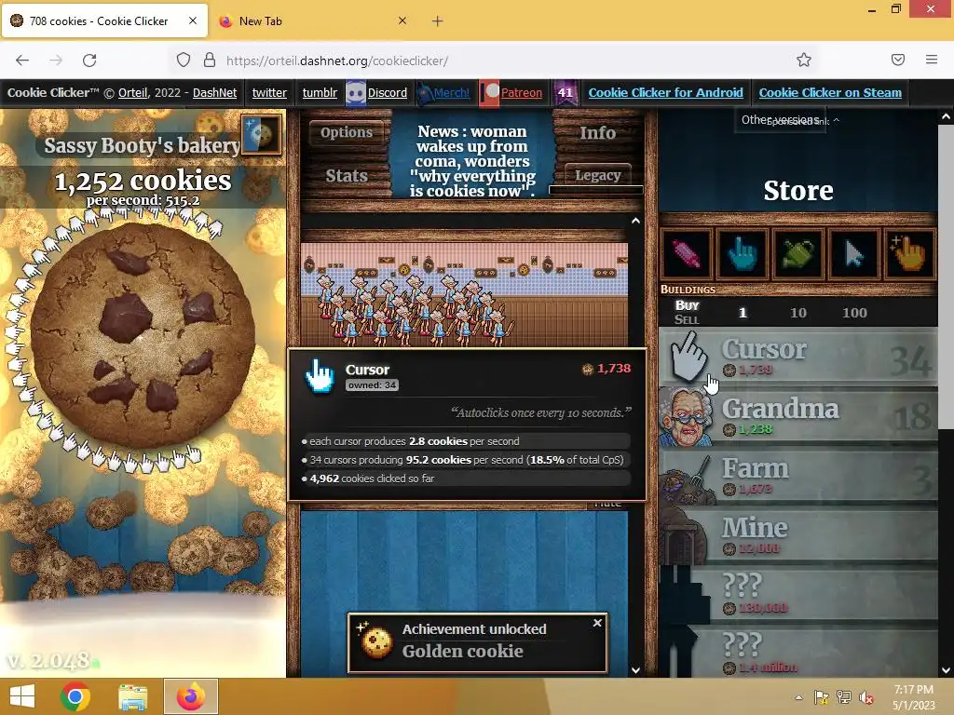Screen dimensions: 954x715
Task: Switch store mode to Sell
Action: point(687,319)
